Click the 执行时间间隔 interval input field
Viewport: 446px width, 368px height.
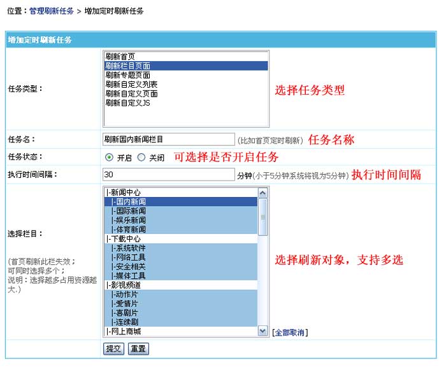point(169,175)
